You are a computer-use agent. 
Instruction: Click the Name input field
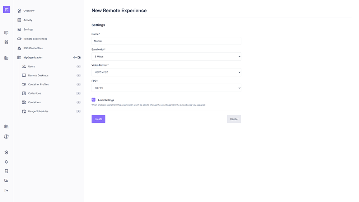click(166, 41)
